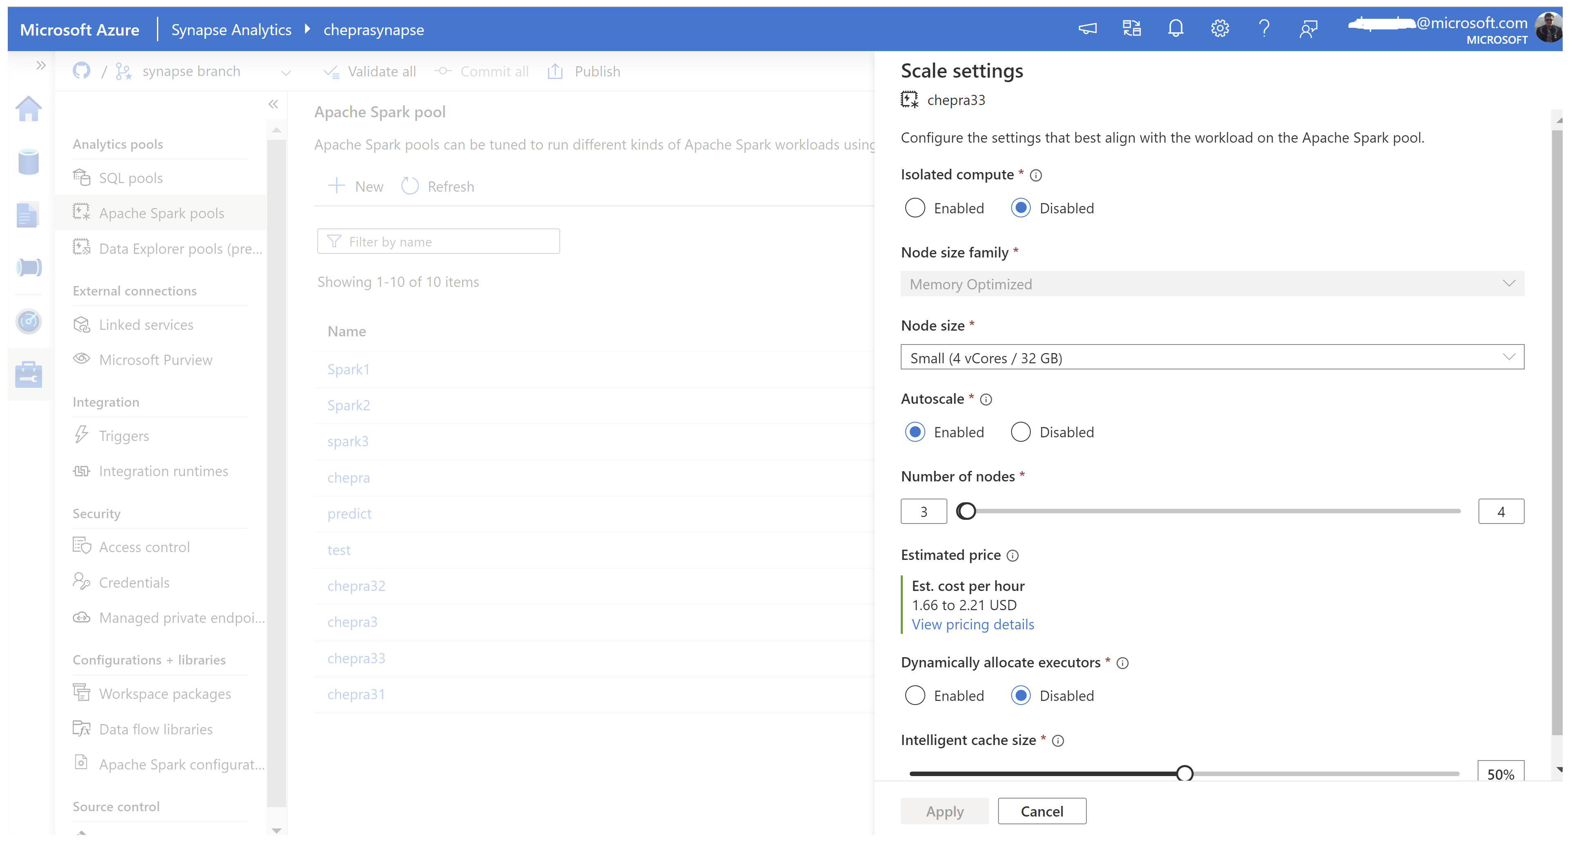Click the GitHub repository icon
This screenshot has width=1595, height=848.
click(81, 71)
